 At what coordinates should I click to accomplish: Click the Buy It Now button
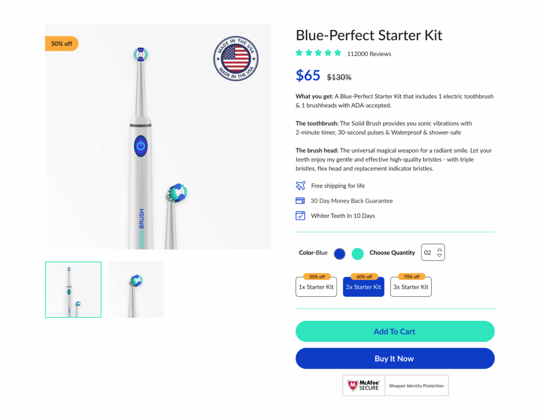(x=395, y=358)
